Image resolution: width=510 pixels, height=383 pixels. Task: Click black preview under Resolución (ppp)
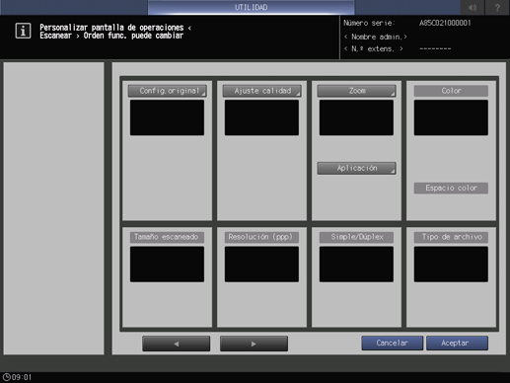[x=261, y=265]
